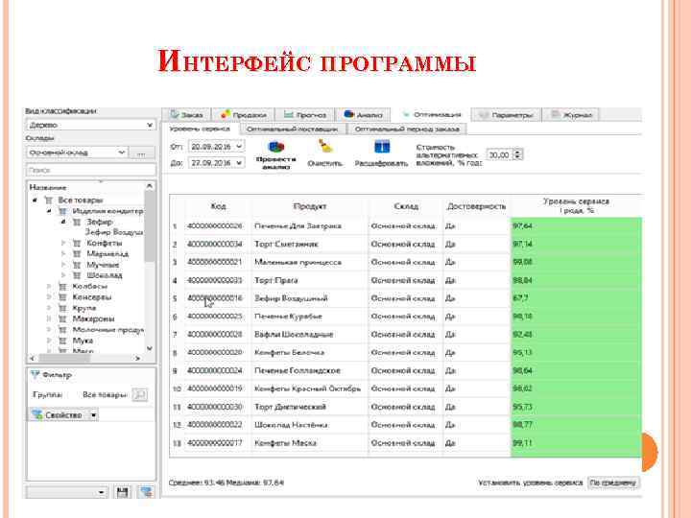
Task: Click the cart icon of 'Все товары' node
Action: point(48,200)
